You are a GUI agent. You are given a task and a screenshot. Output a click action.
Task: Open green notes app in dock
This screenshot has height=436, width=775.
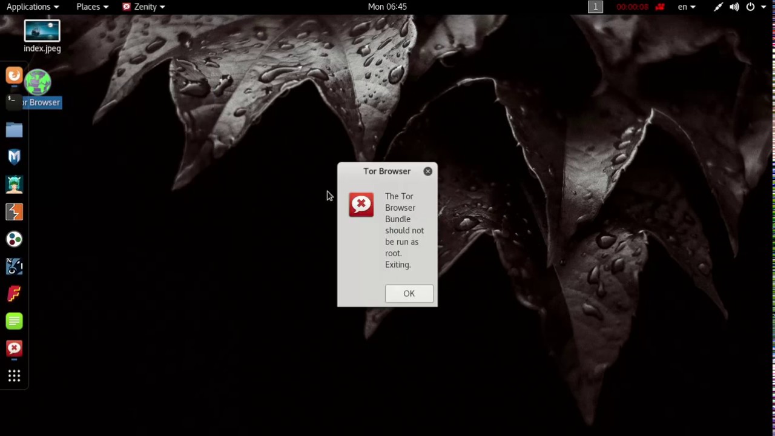14,321
